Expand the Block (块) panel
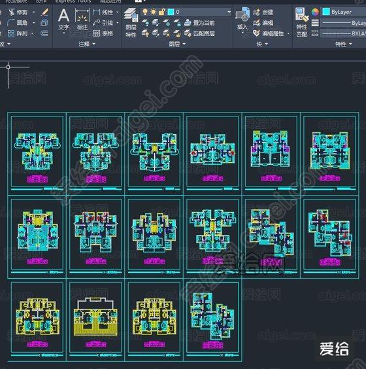The height and width of the screenshot is (369, 366). (x=262, y=44)
